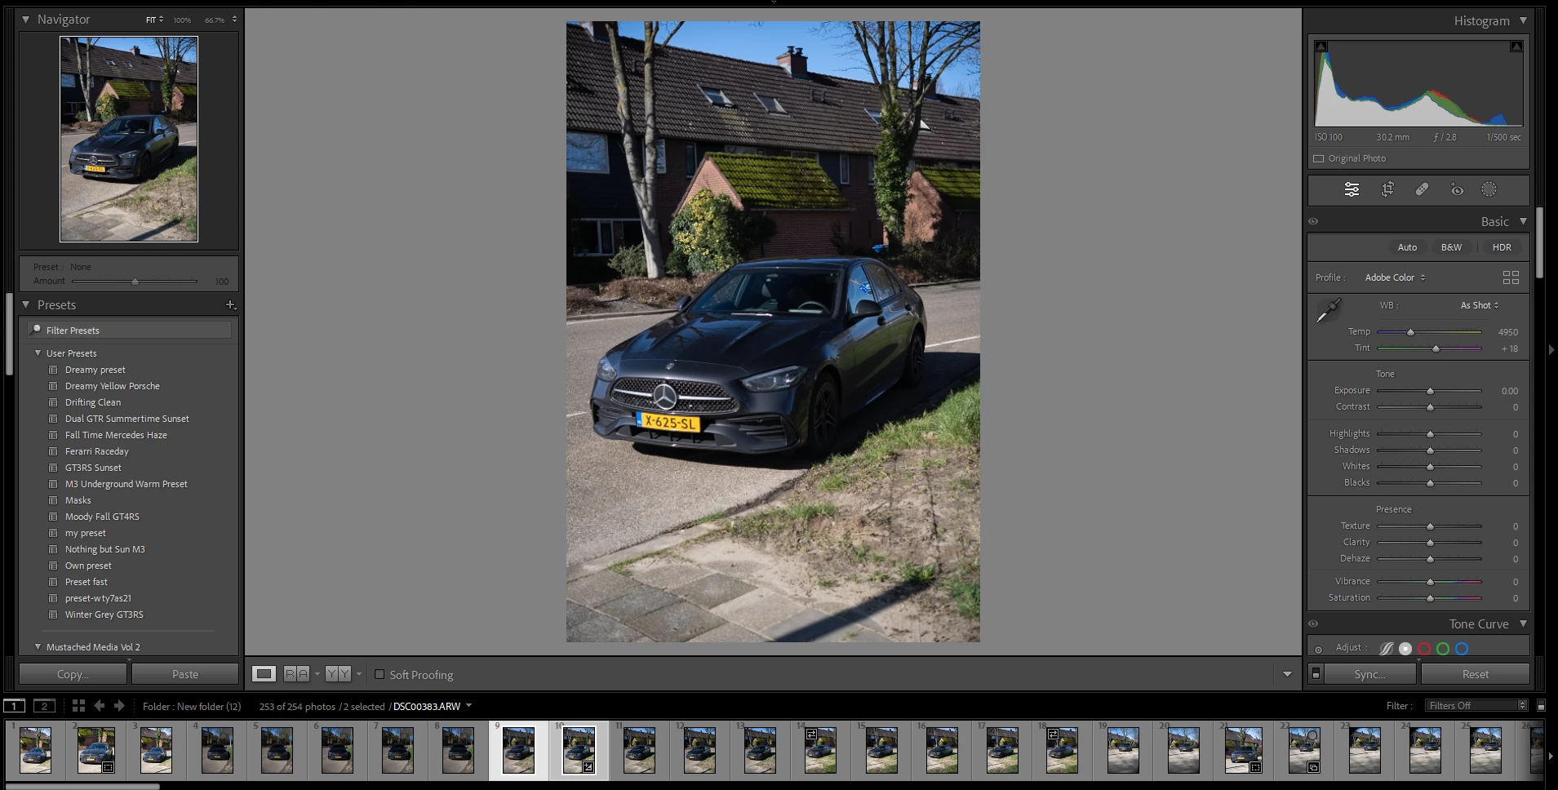Toggle the Sync auto-sync switch
The width and height of the screenshot is (1558, 790).
coord(1316,674)
